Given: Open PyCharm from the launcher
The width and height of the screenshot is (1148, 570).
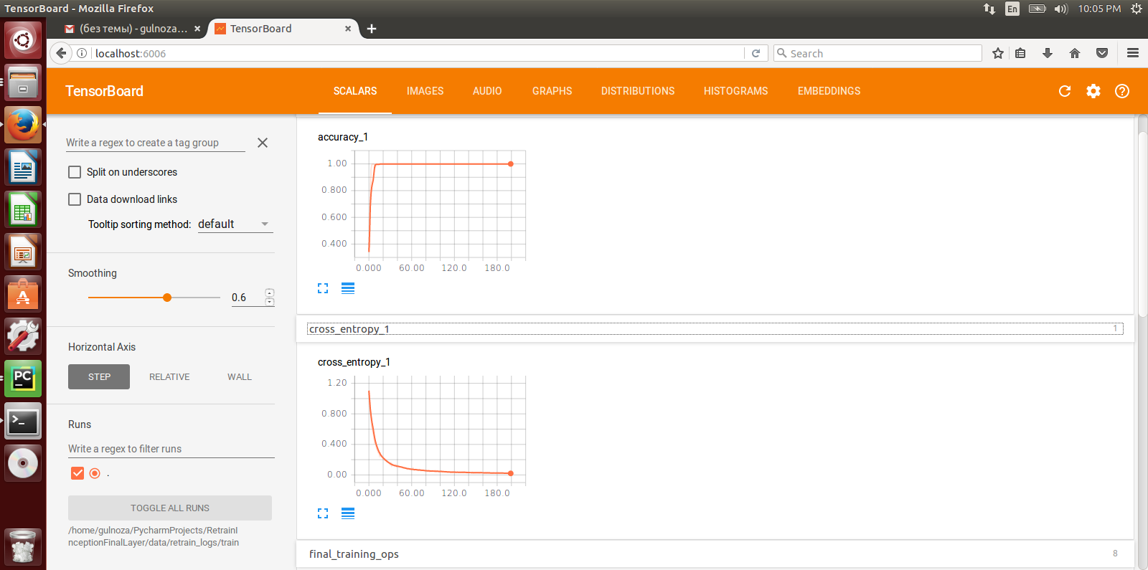Looking at the screenshot, I should click(23, 379).
